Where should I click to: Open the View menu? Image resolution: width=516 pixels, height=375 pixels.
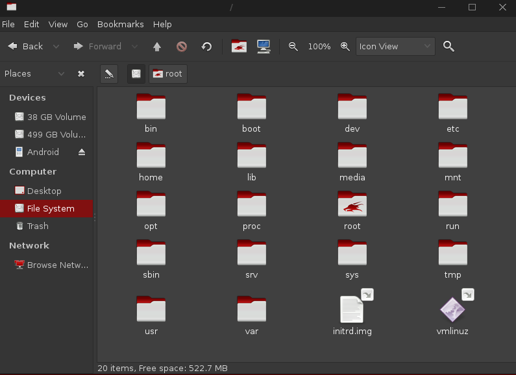tap(58, 25)
